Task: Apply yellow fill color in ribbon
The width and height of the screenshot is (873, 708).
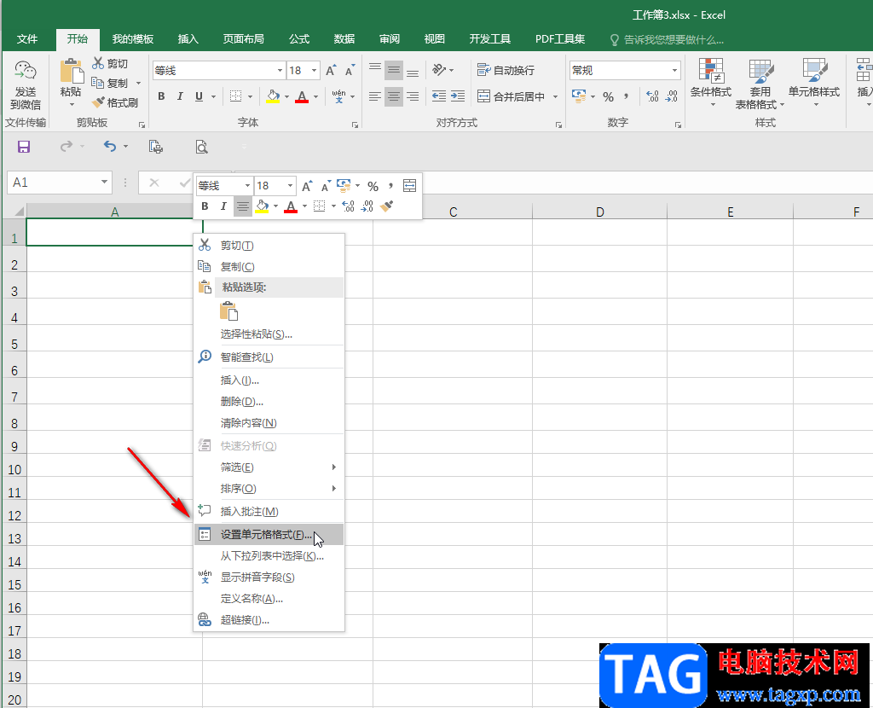Action: (273, 96)
